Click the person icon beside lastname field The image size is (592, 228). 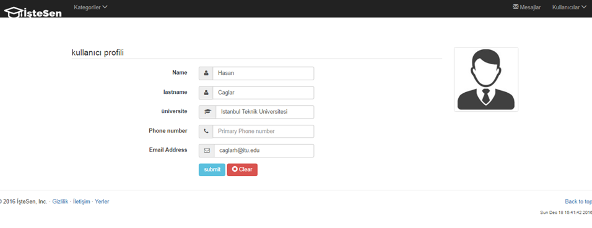[206, 92]
